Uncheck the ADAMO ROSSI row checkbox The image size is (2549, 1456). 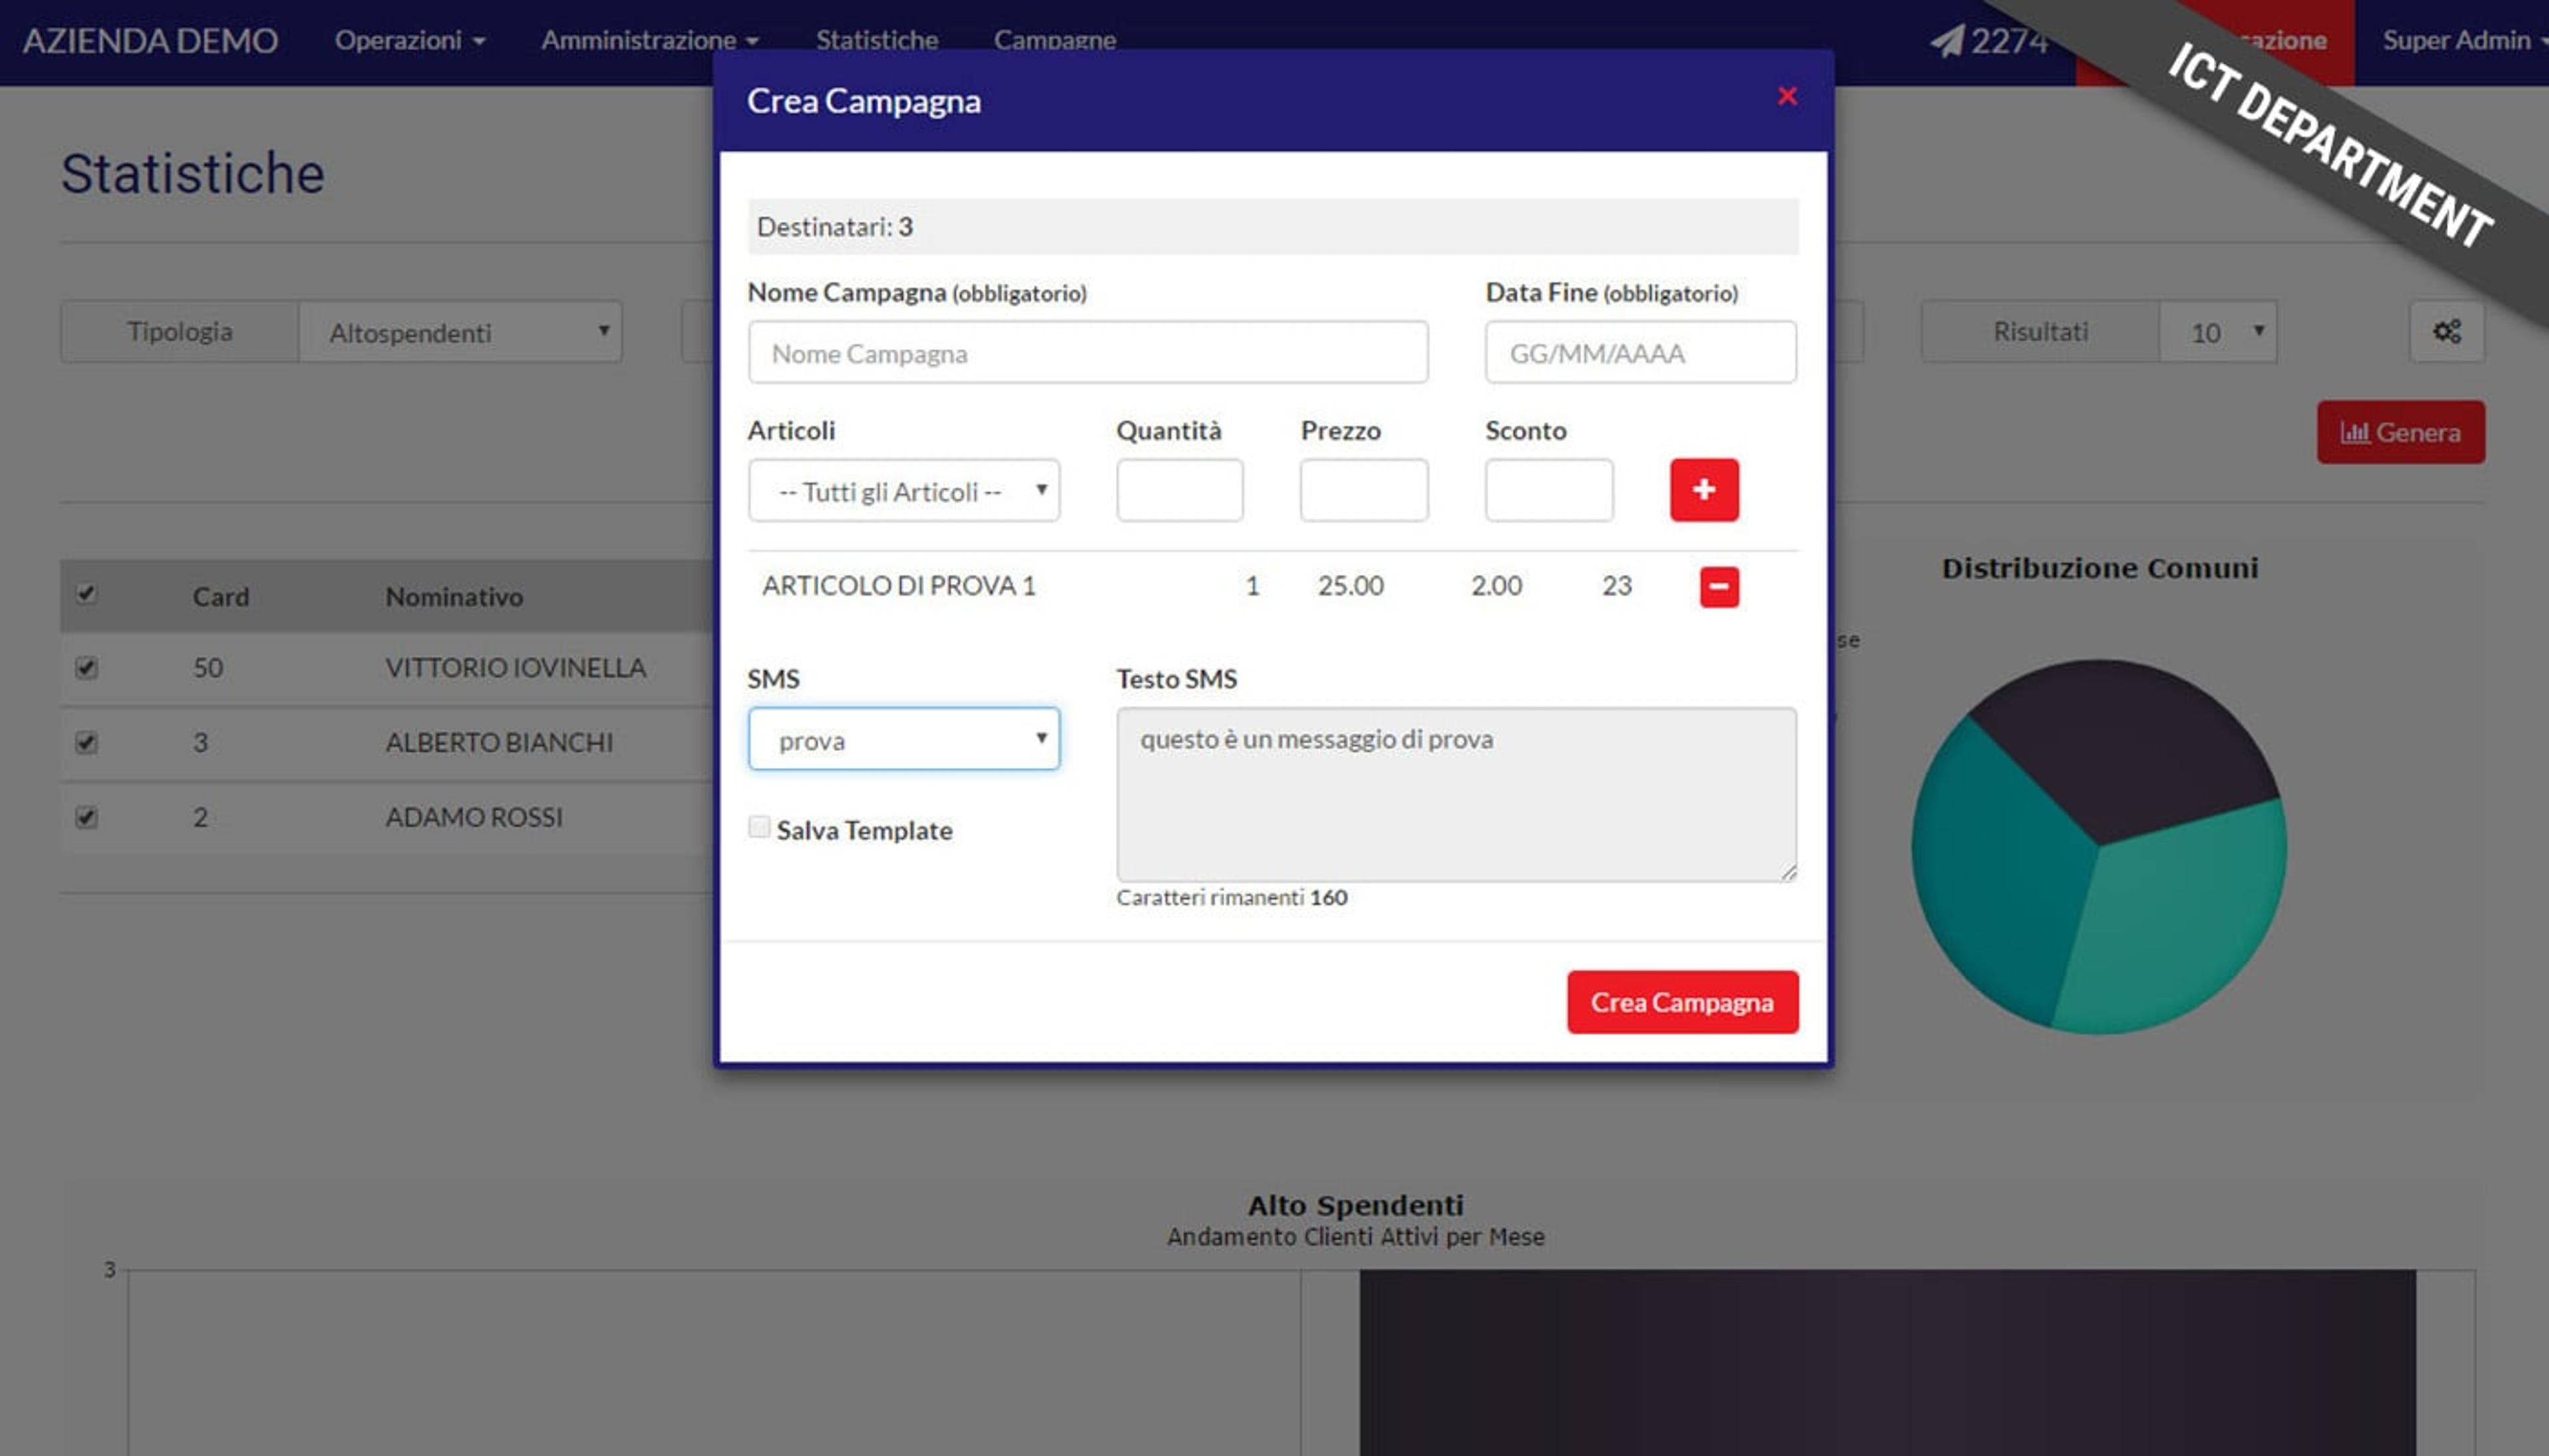(87, 818)
